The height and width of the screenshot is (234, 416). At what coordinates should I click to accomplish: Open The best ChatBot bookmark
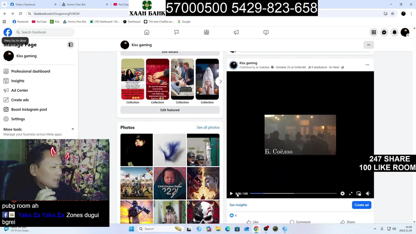pos(159,22)
